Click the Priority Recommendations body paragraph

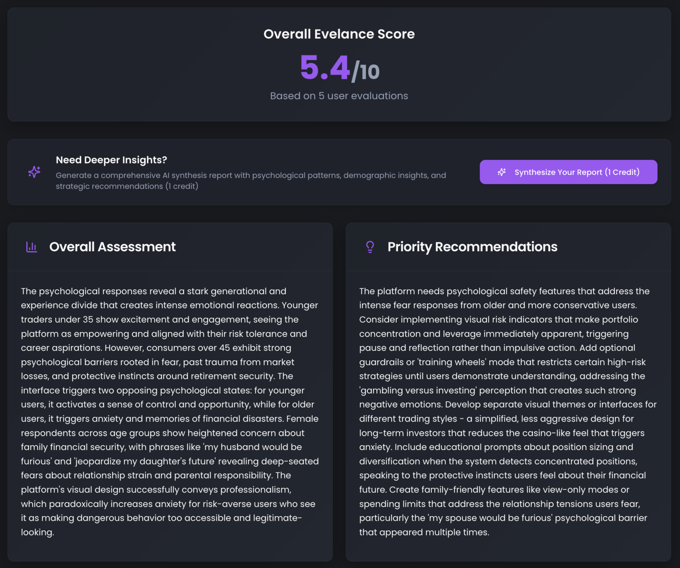tap(508, 411)
